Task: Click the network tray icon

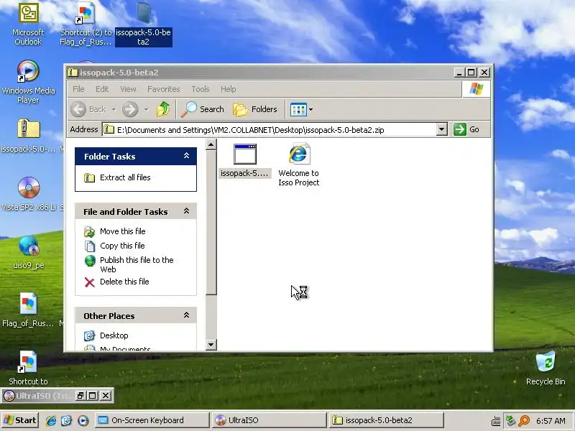Action: pos(510,421)
